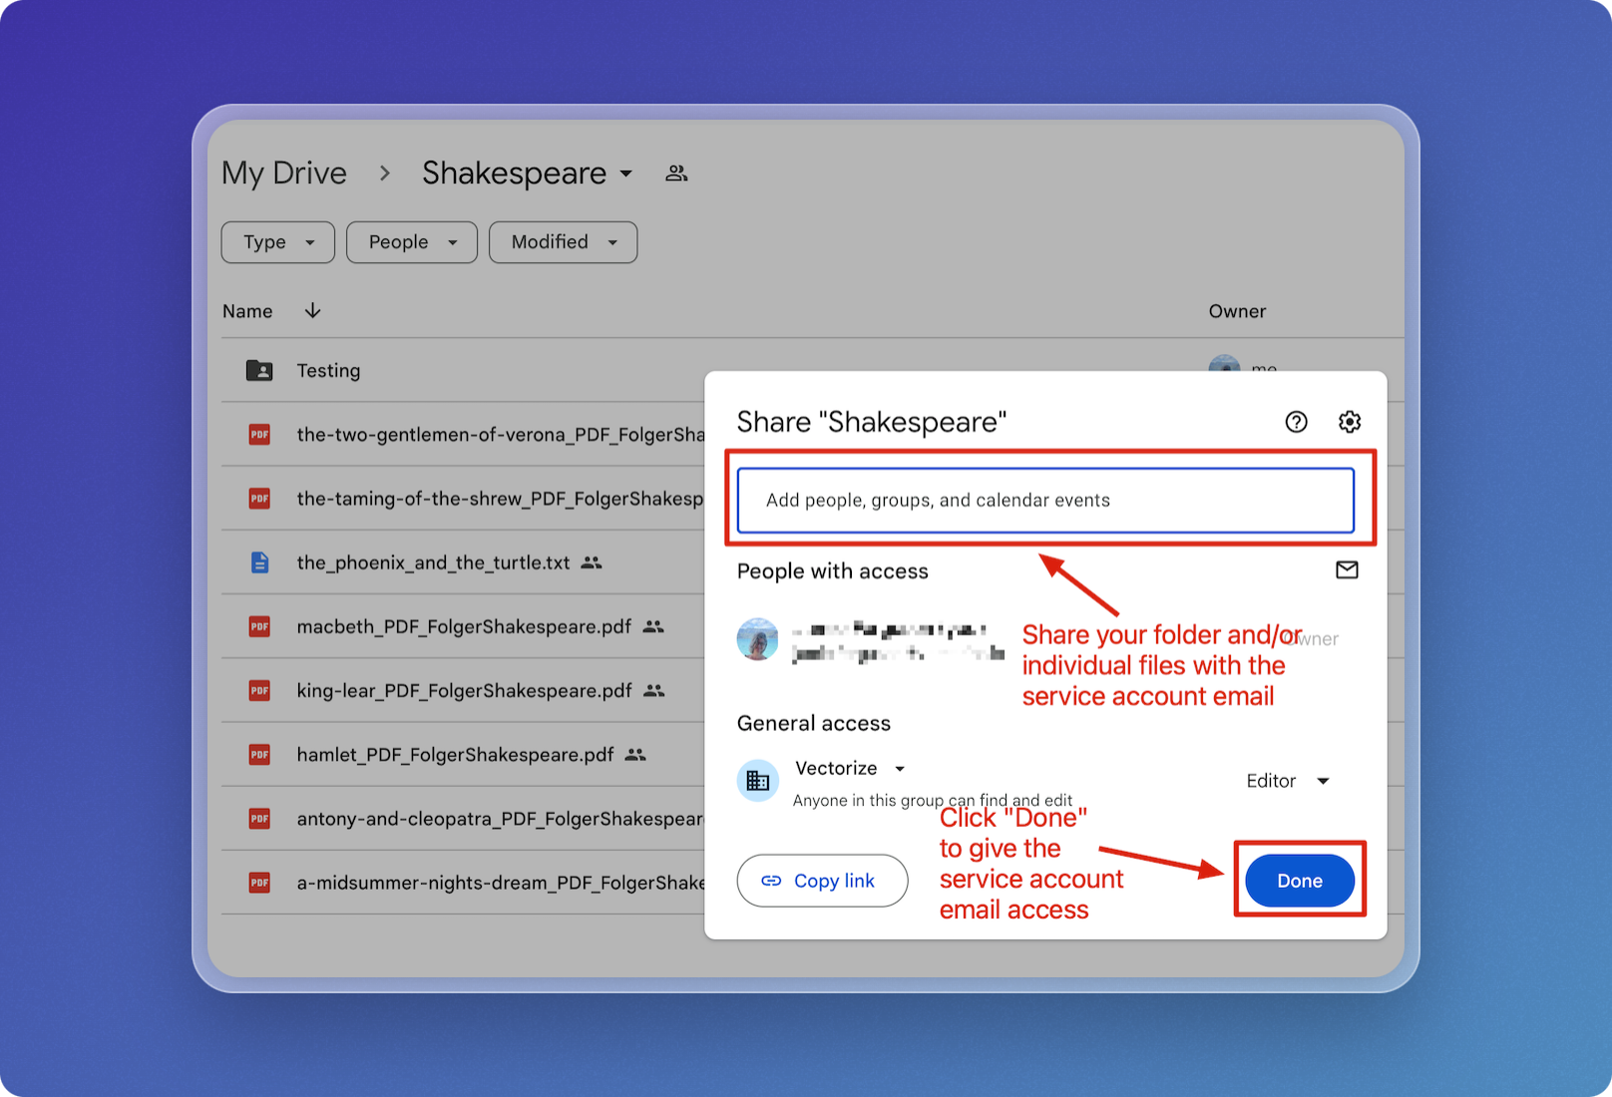The image size is (1612, 1097).
Task: Open share settings gear icon
Action: (1350, 422)
